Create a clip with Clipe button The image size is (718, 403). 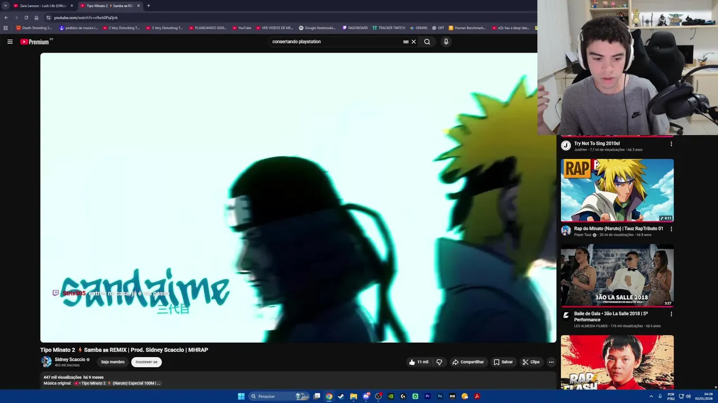[531, 362]
